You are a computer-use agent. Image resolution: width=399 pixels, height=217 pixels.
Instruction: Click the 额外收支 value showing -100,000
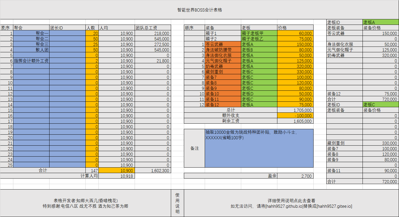295,116
